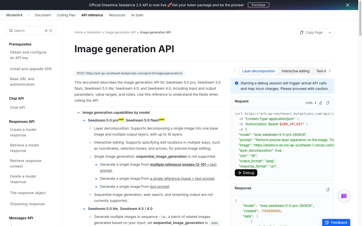
Task: Open Install and upgrade SDK page
Action: click(x=31, y=69)
